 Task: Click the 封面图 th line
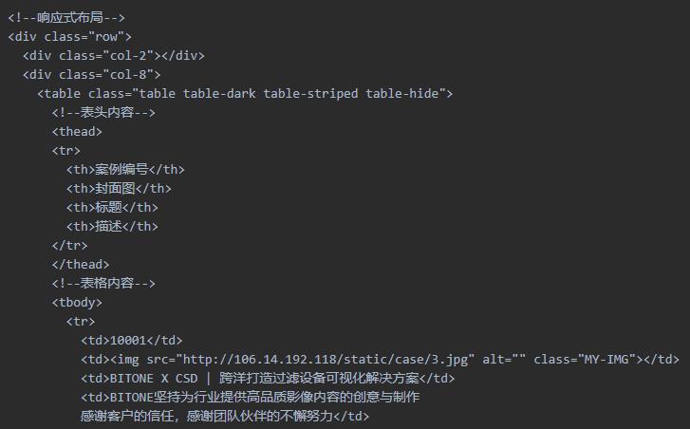point(119,188)
